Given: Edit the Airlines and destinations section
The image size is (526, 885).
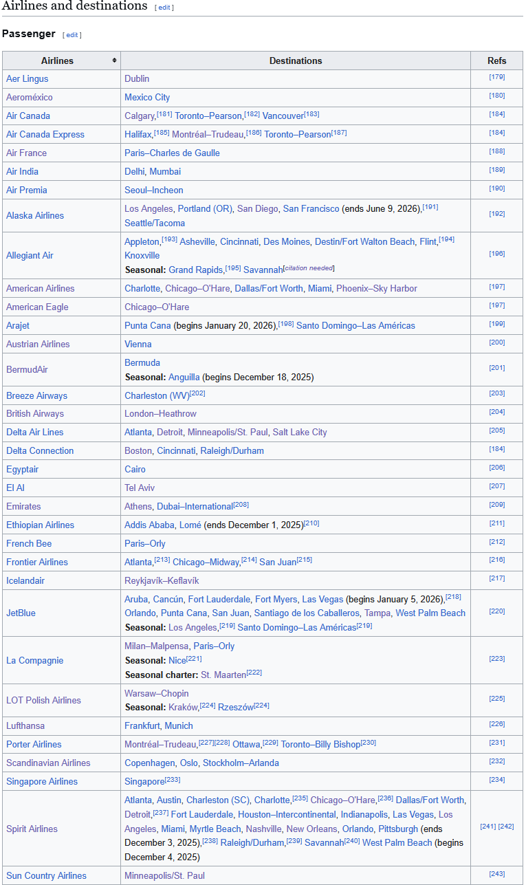Looking at the screenshot, I should pyautogui.click(x=164, y=8).
